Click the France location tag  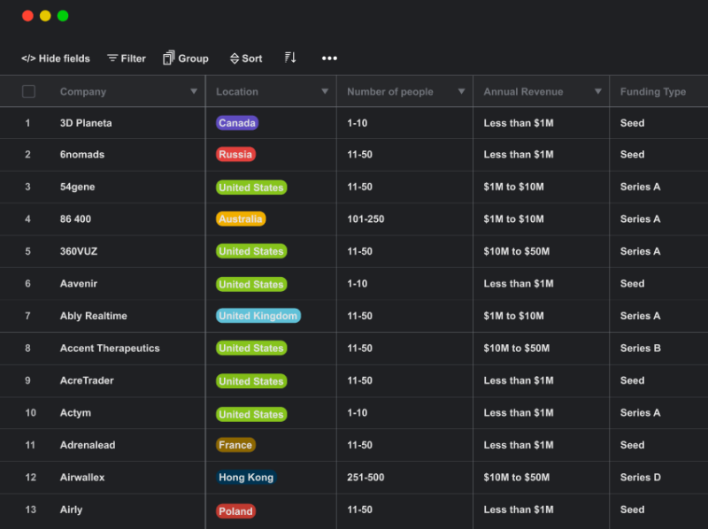coord(235,445)
